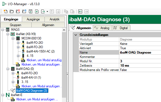This screenshot has height=102, width=161.
Task: Click the open folder toolbar icon
Action: click(12, 11)
